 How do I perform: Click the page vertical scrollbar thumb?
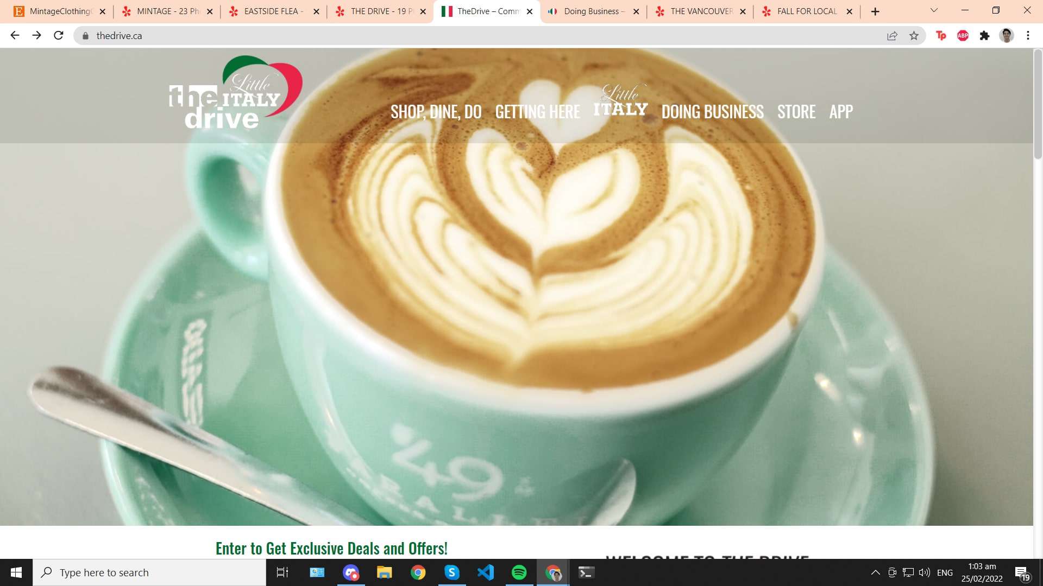(x=1038, y=104)
